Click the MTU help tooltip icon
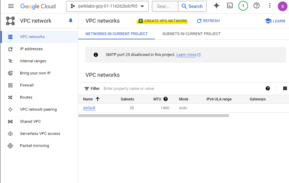The width and height of the screenshot is (289, 183). pos(166,99)
